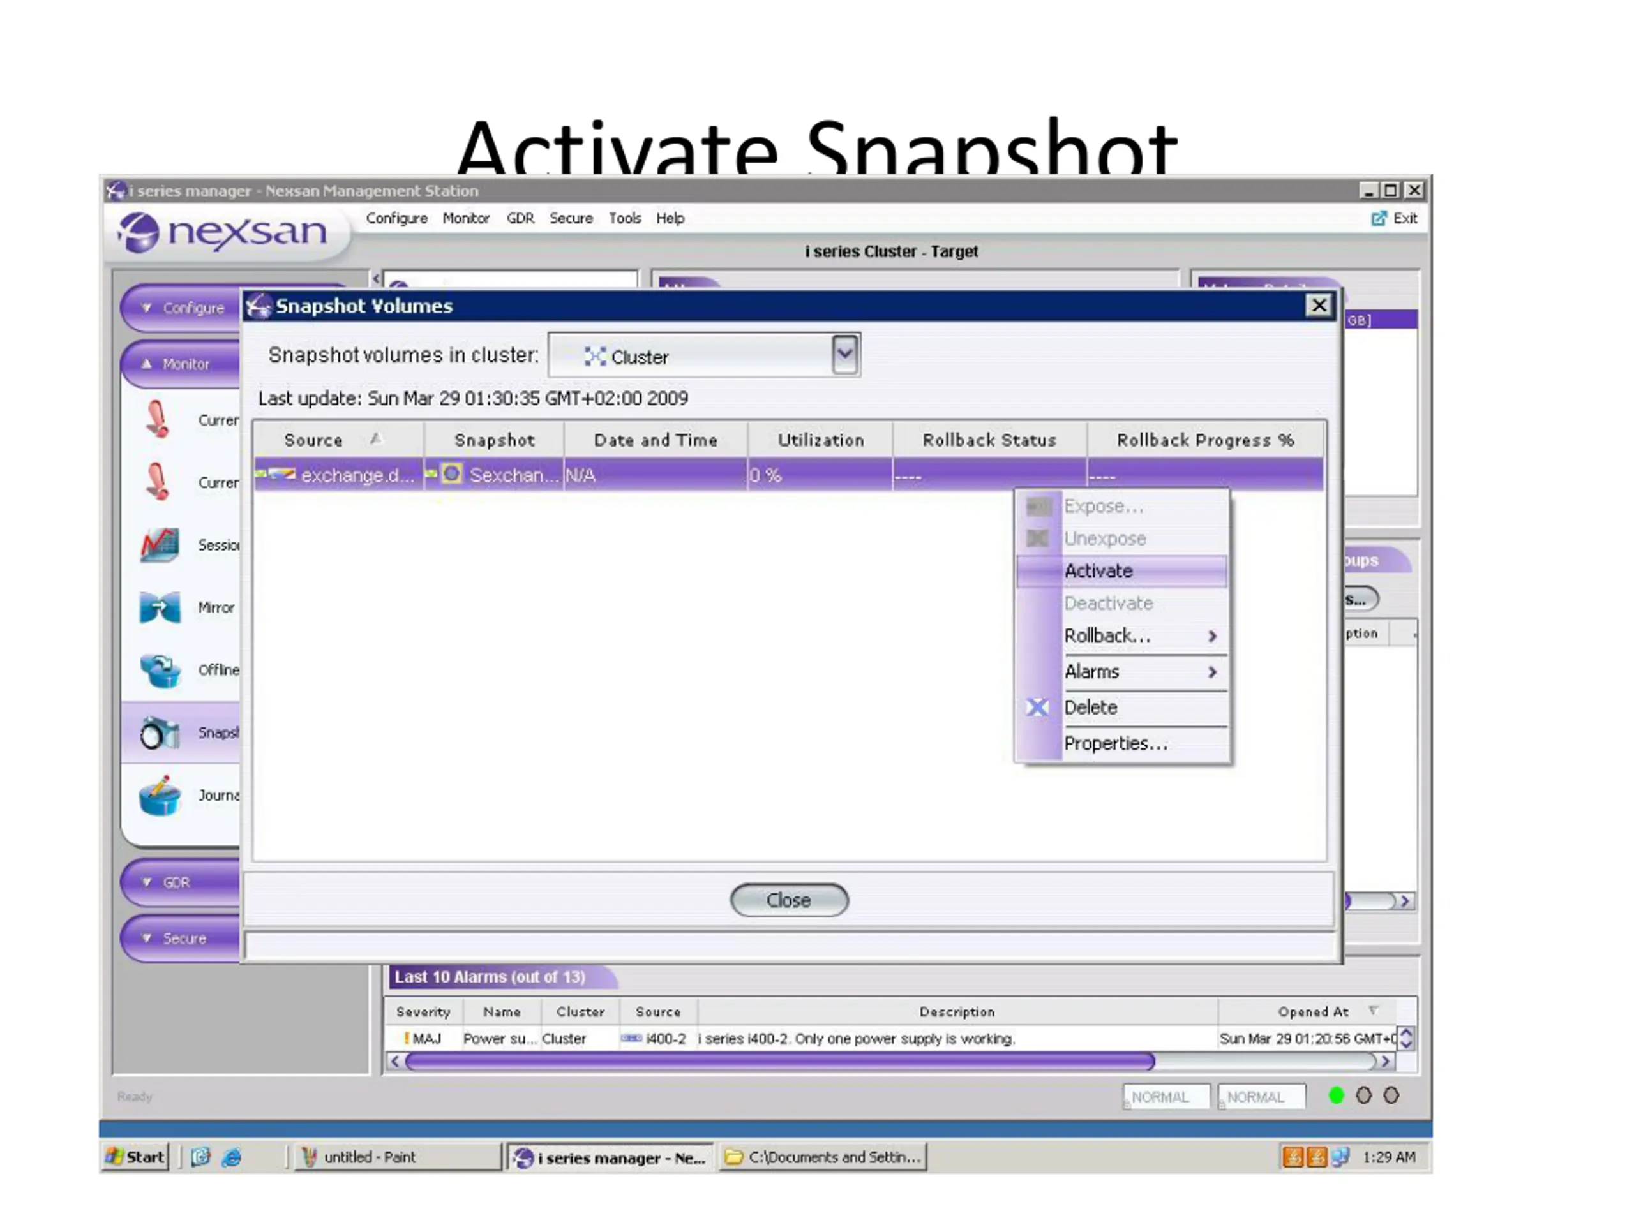Click the snapshot volume icon beside Sexchan
Viewport: 1634px width, 1225px height.
pyautogui.click(x=451, y=473)
